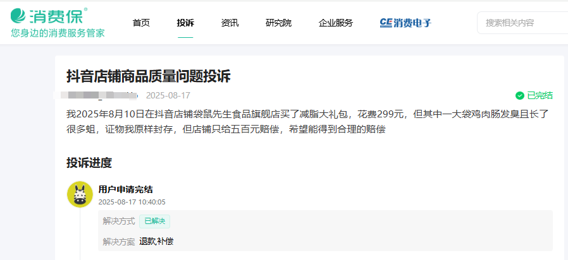Screen dimensions: 568x260
Task: Focus the 搜索相关内容 search field
Action: pyautogui.click(x=522, y=23)
